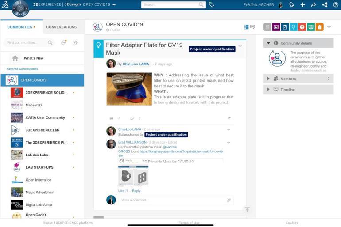Open the dark blue survey content-type icon

point(285,27)
